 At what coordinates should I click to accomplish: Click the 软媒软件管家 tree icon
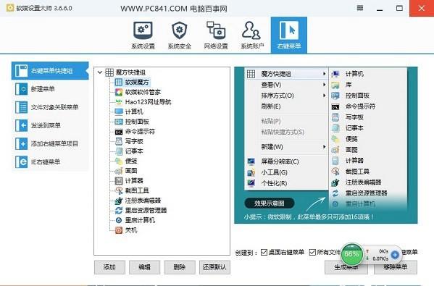[119, 92]
